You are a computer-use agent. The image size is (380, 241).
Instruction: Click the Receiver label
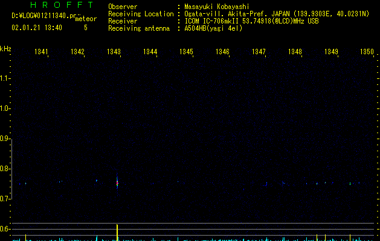(123, 21)
